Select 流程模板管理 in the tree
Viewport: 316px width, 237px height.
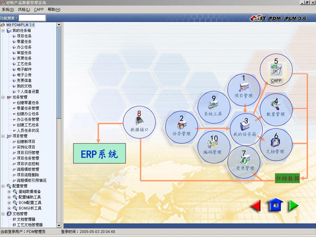tap(28, 169)
